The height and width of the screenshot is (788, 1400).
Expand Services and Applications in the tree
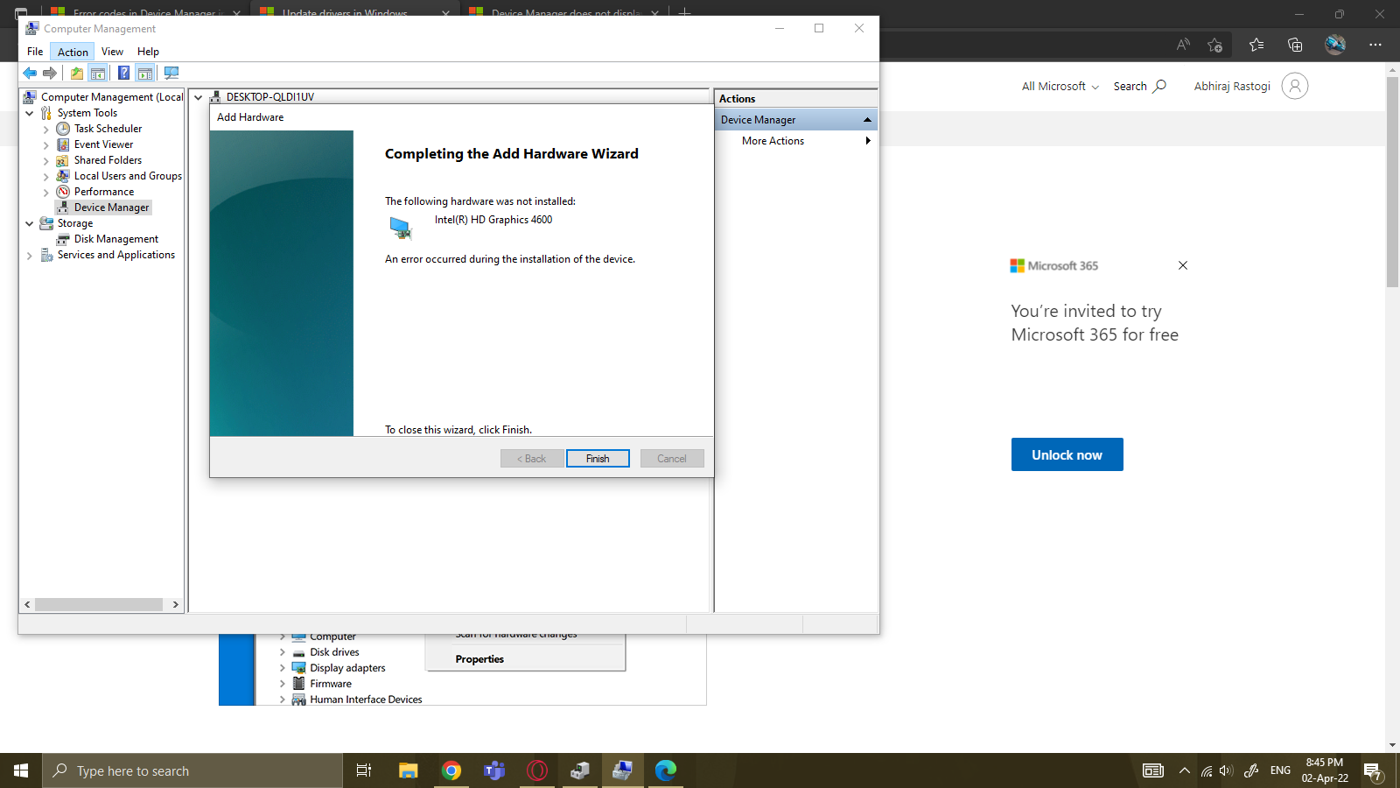pos(30,255)
